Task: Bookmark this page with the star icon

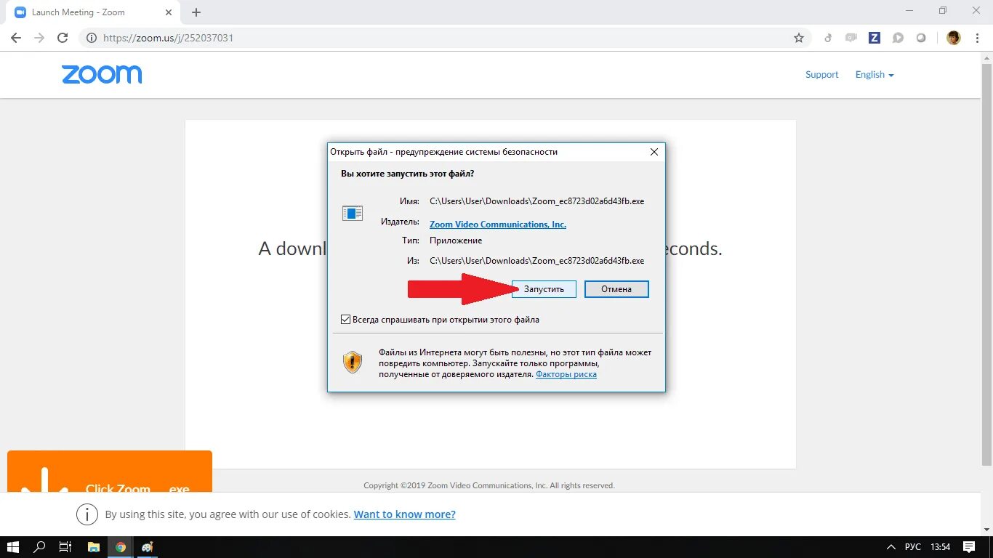Action: [x=799, y=38]
